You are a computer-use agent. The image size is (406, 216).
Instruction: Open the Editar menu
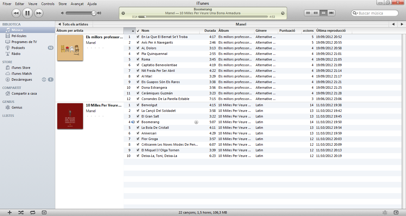(x=20, y=4)
